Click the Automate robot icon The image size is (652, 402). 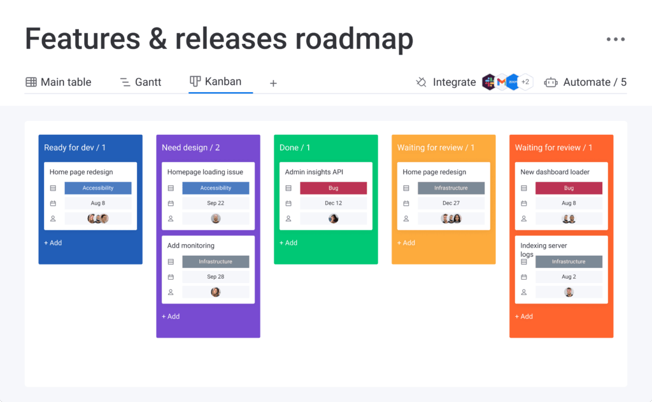pyautogui.click(x=550, y=82)
